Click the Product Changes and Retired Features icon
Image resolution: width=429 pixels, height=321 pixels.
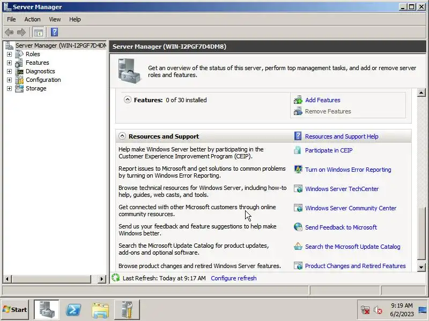click(x=298, y=265)
